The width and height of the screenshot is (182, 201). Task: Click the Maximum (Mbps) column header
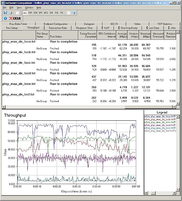tap(145, 35)
